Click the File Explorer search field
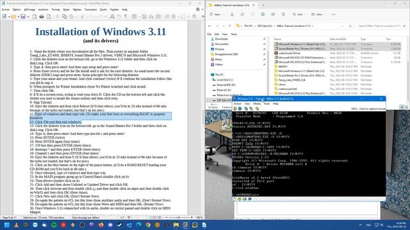 (382, 26)
